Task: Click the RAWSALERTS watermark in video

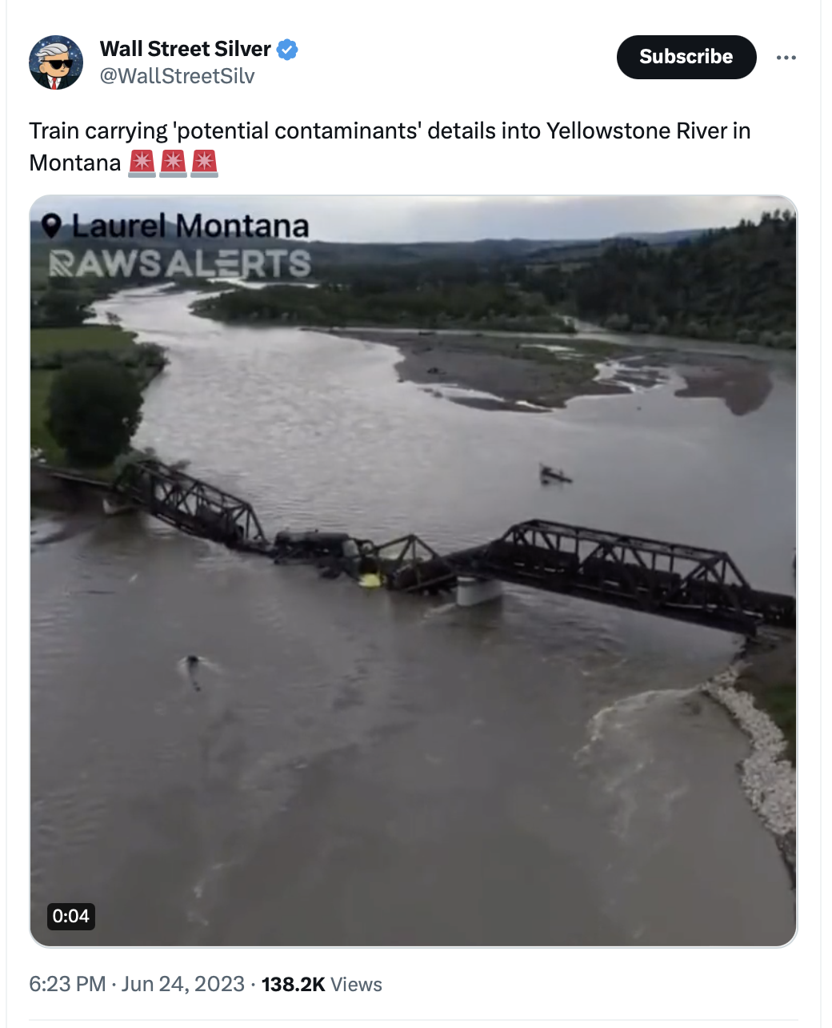Action: pyautogui.click(x=180, y=263)
